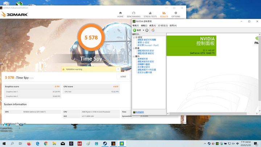
Task: Click the 系統資訊 link in NVIDIA panel
Action: 140,112
